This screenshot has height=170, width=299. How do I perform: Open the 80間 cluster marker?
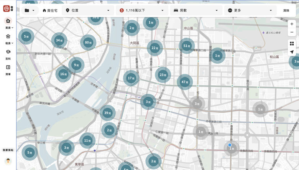(88, 42)
